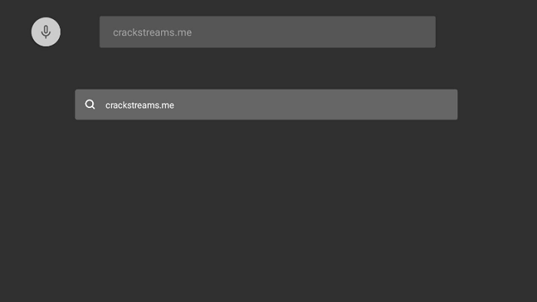537x302 pixels.
Task: Click the search icon left of the suggestion text
Action: pos(90,104)
